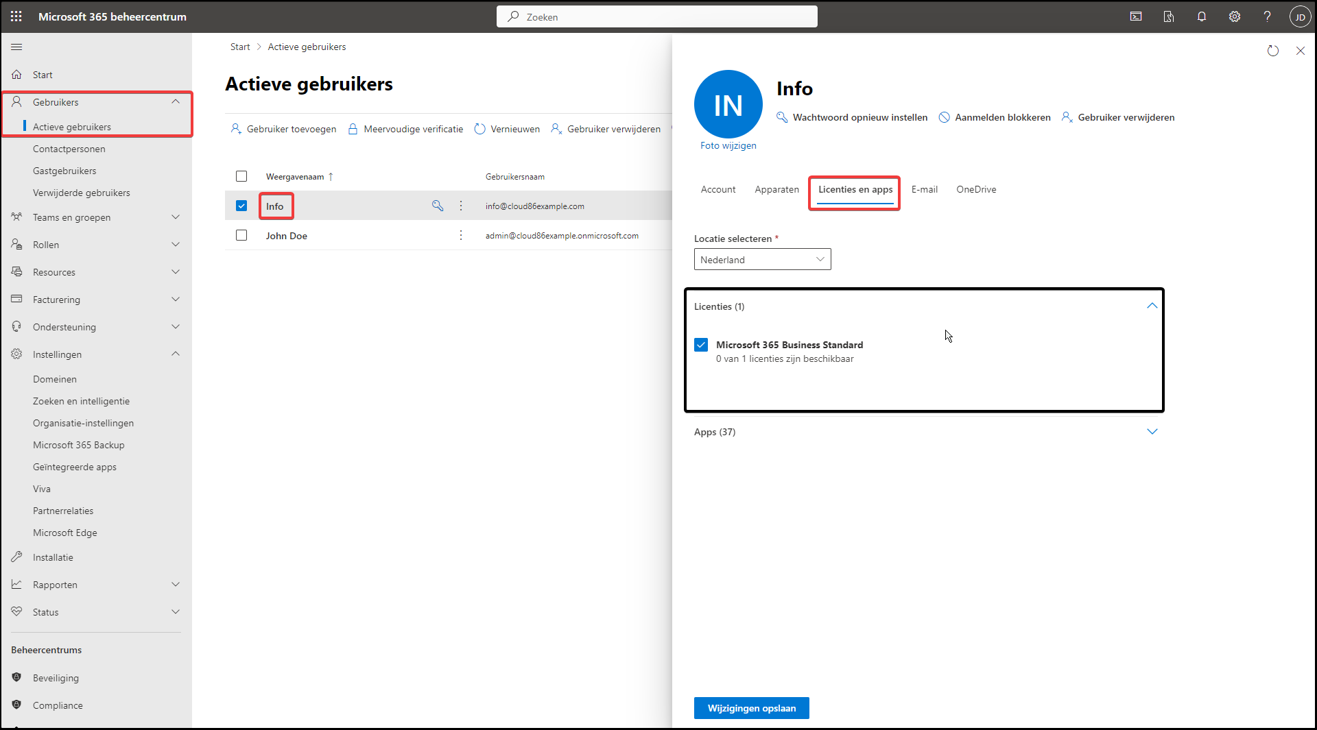Screen dimensions: 1317x730
Task: Click the Beveiliging shield icon
Action: [x=16, y=677]
